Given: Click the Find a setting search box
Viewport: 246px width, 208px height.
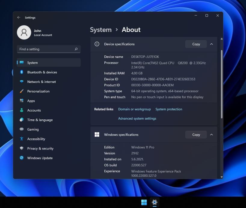Looking at the screenshot, I should point(45,49).
